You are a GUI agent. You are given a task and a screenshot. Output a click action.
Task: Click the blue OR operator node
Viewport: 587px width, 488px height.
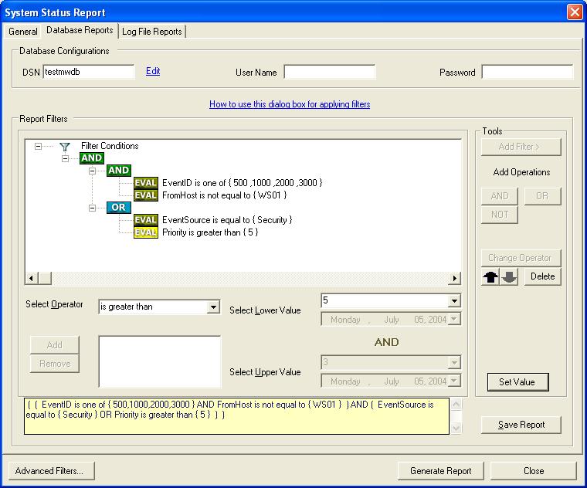(x=119, y=208)
